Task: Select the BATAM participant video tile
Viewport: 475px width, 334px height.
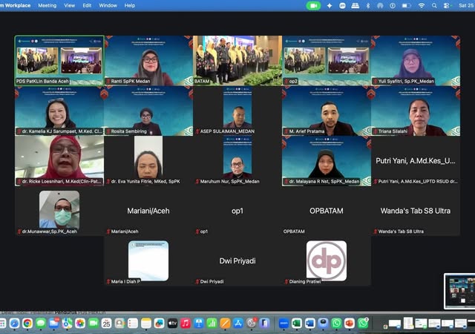Action: pos(237,61)
